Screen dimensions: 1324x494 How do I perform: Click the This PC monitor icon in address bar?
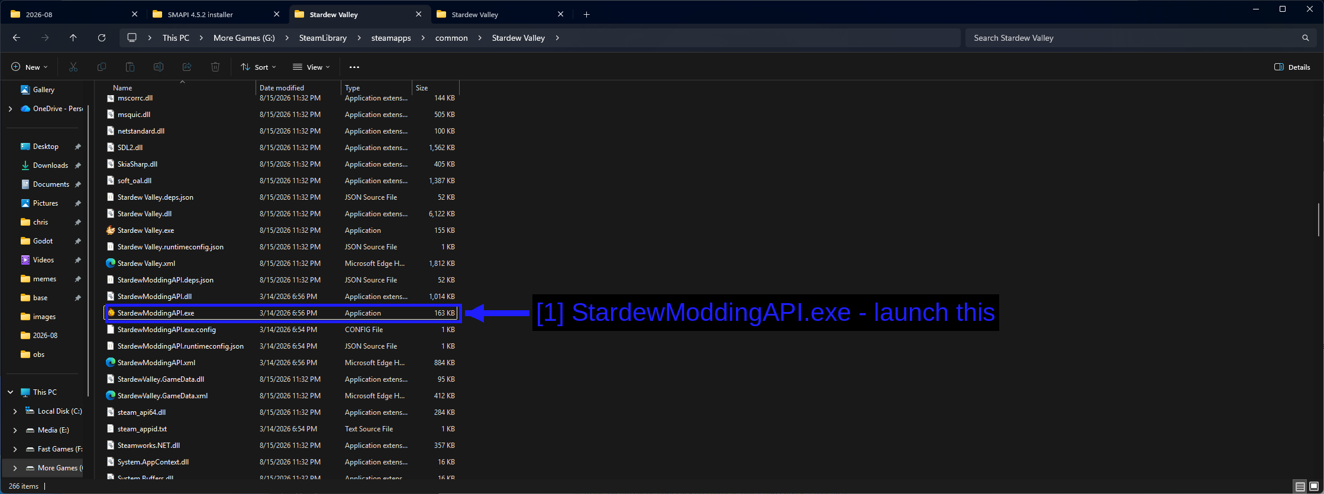tap(132, 38)
